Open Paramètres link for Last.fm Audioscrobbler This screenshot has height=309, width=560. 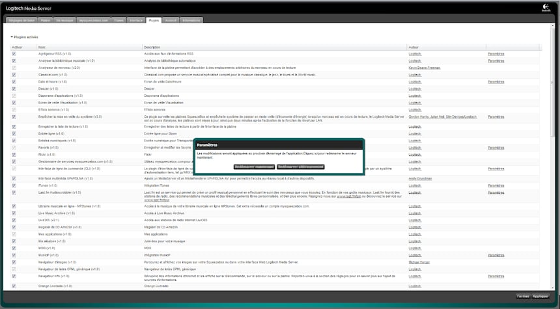[496, 193]
